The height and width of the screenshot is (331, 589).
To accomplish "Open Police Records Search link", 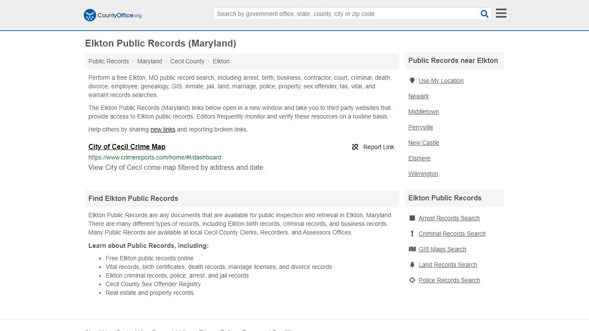I will pyautogui.click(x=449, y=280).
